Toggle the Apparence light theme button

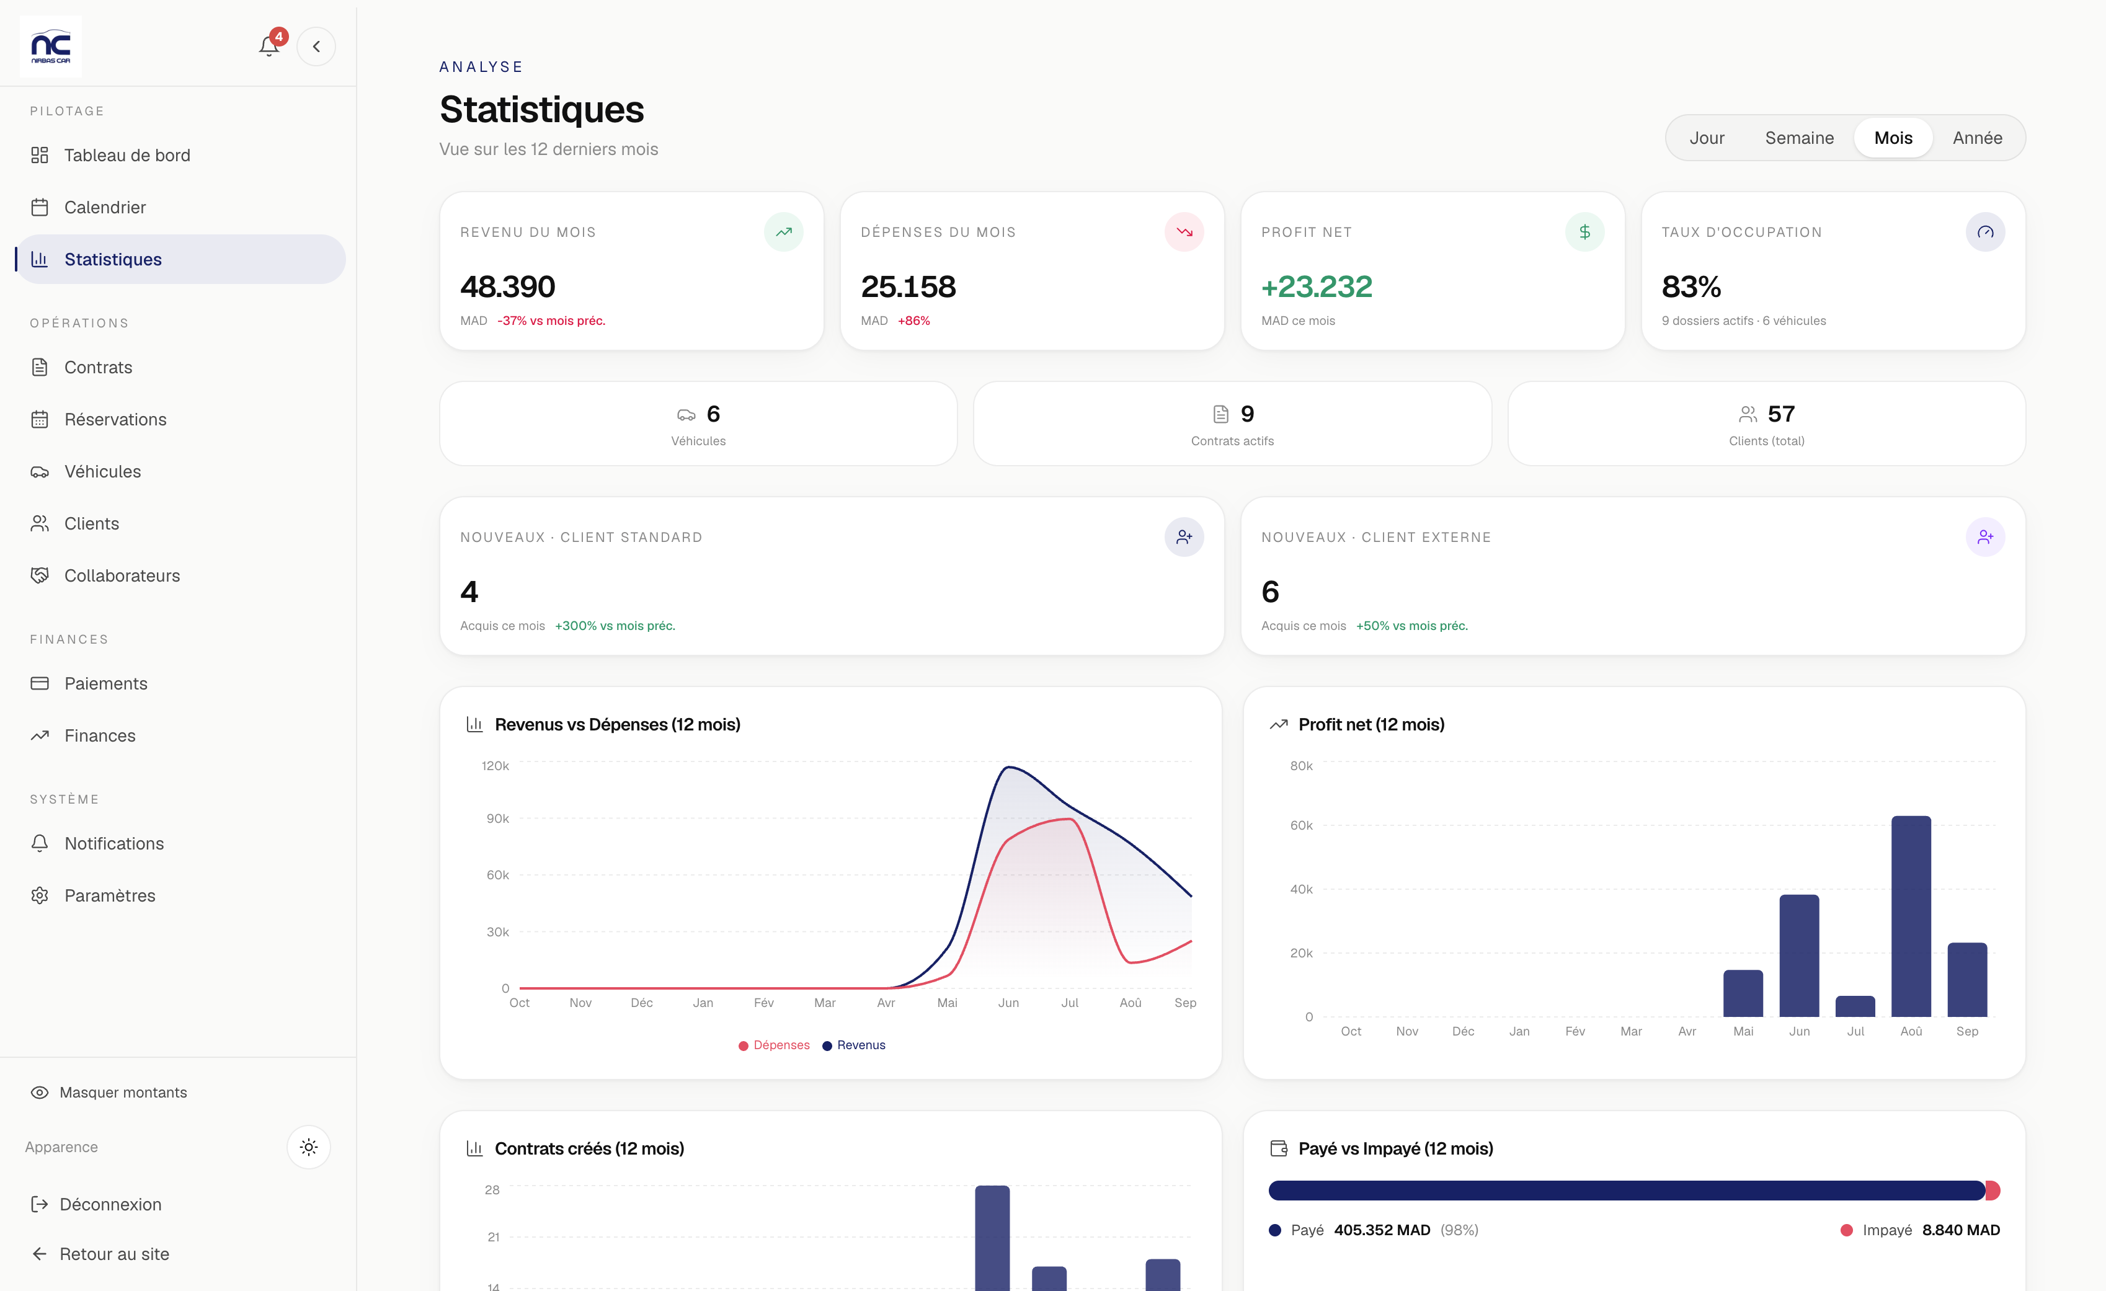click(309, 1148)
